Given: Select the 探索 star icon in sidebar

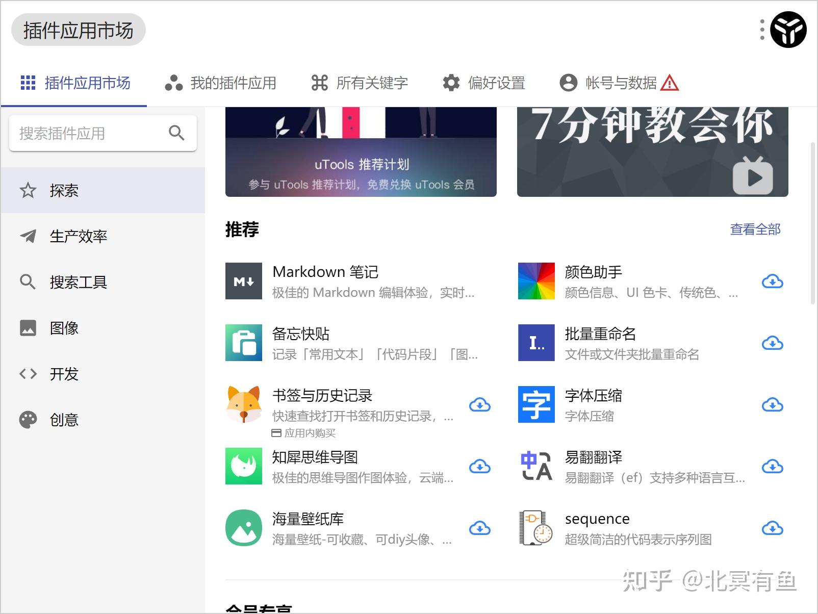Looking at the screenshot, I should coord(28,190).
